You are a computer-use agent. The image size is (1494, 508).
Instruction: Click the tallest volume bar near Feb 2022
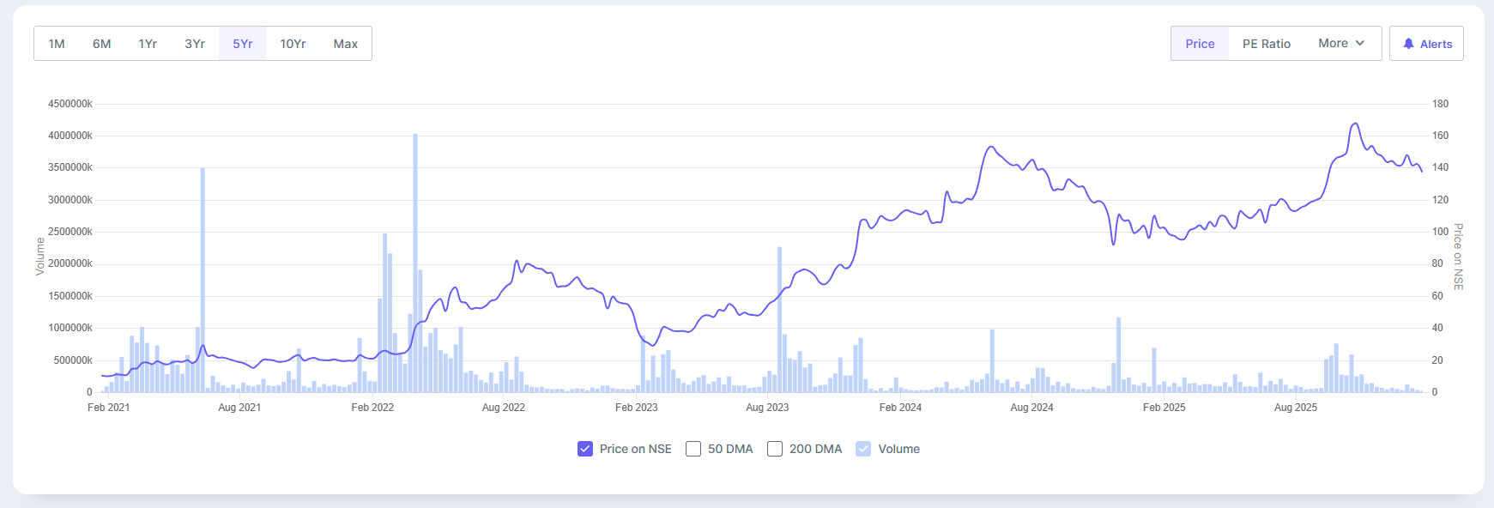pyautogui.click(x=415, y=257)
